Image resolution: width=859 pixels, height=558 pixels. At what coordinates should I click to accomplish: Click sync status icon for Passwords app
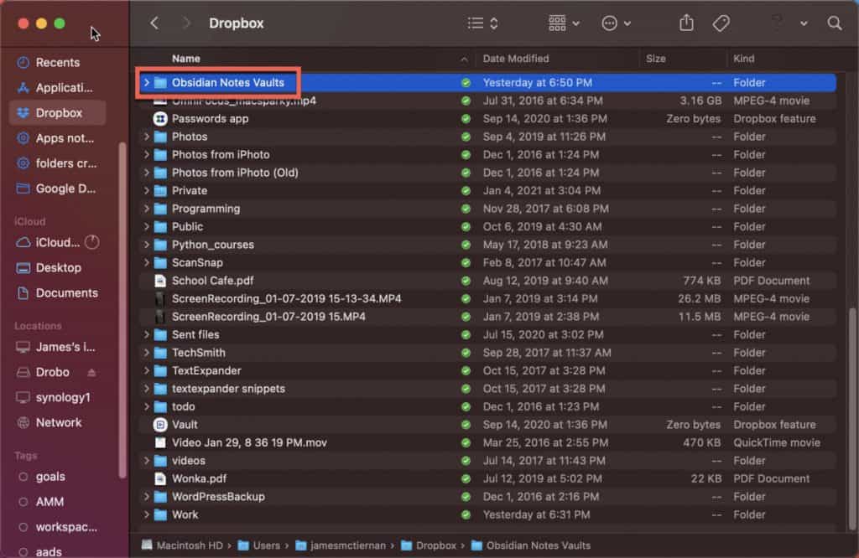[x=466, y=119]
